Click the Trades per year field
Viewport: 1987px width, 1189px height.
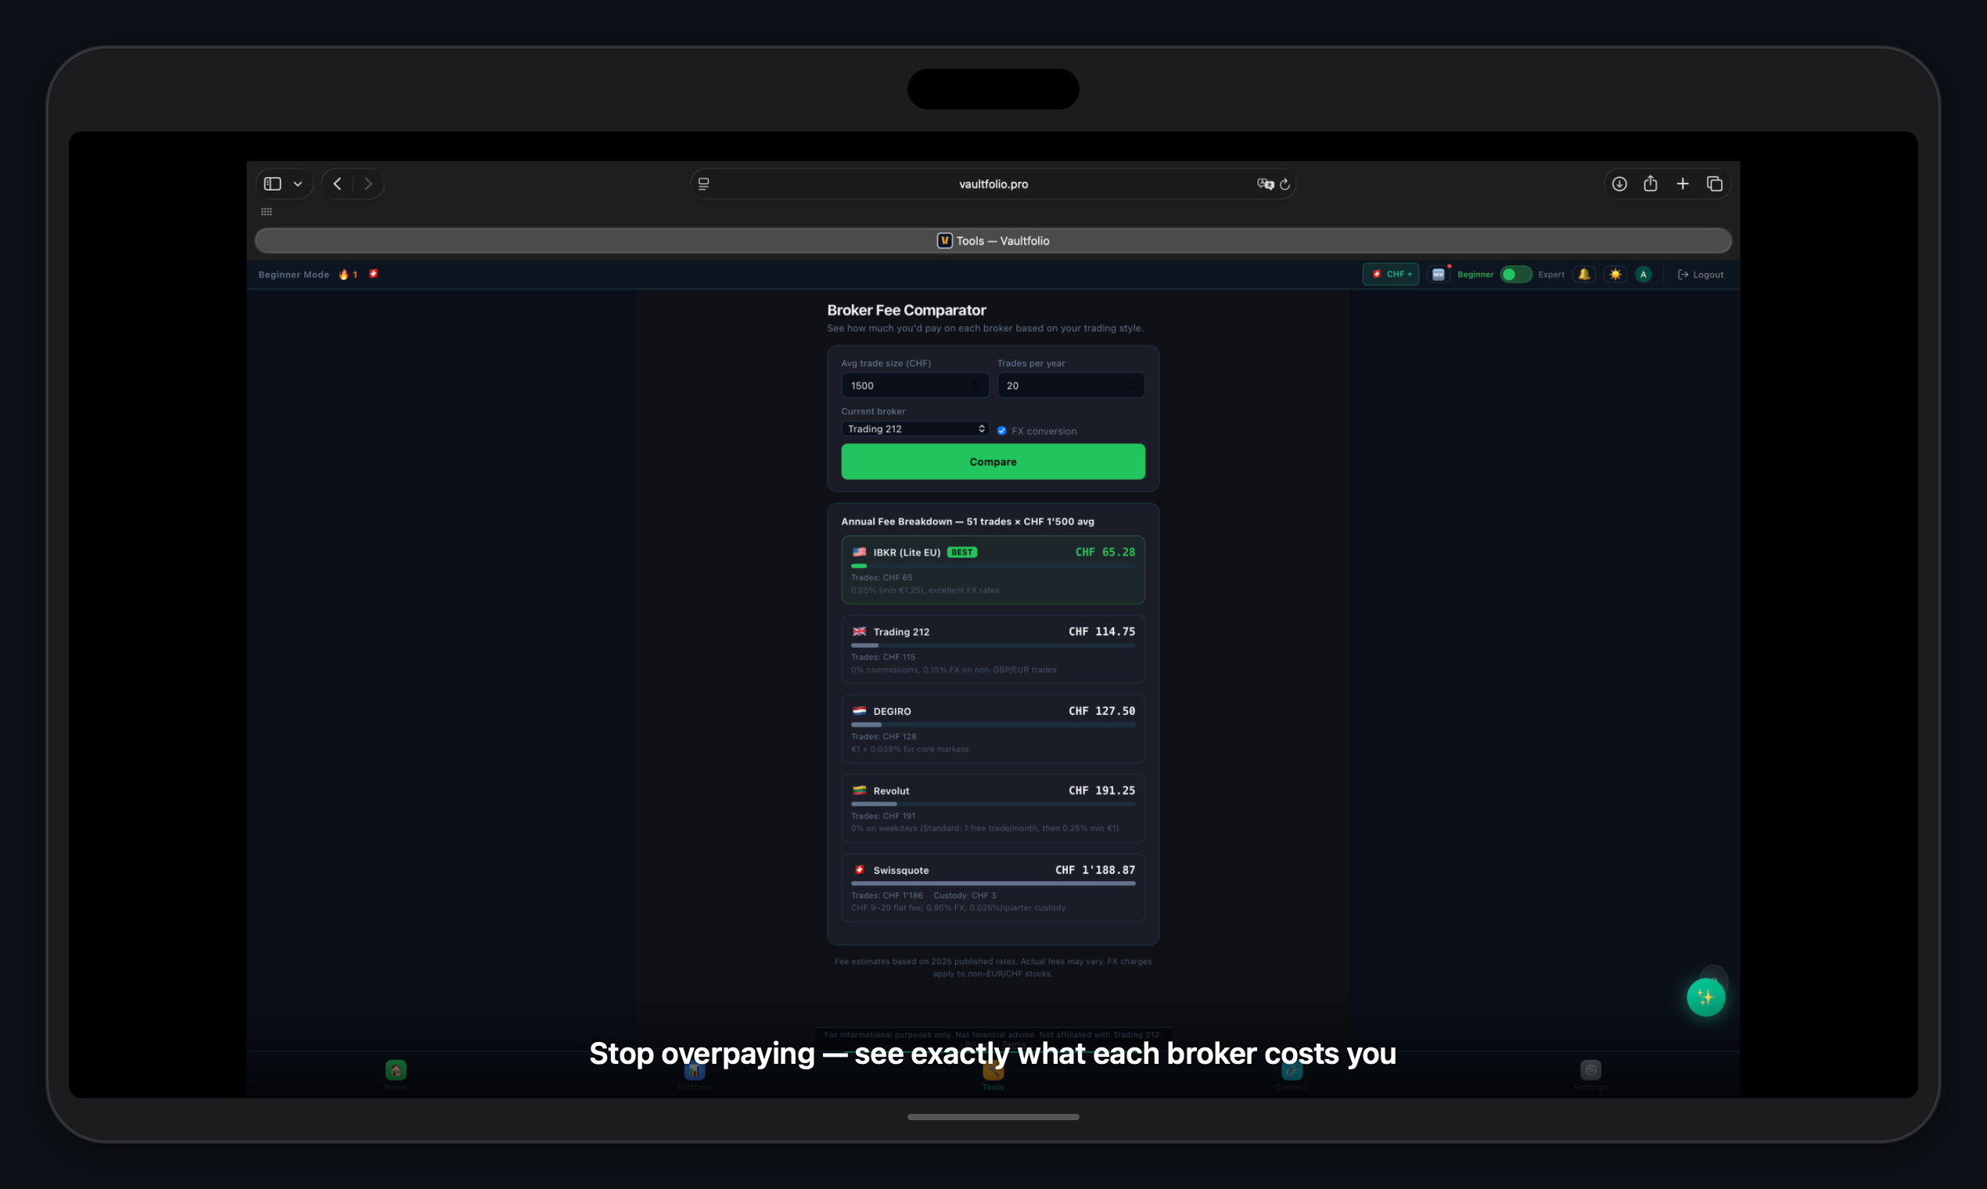(x=1070, y=386)
